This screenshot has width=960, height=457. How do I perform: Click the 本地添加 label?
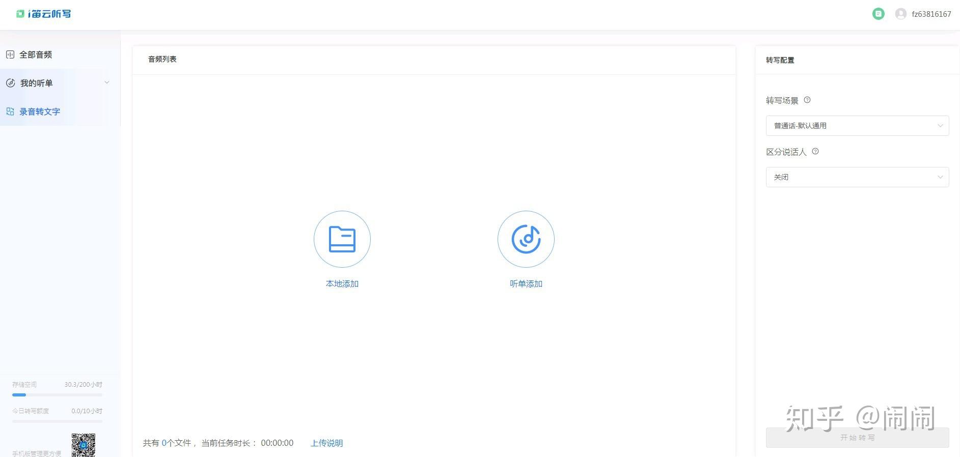tap(342, 284)
